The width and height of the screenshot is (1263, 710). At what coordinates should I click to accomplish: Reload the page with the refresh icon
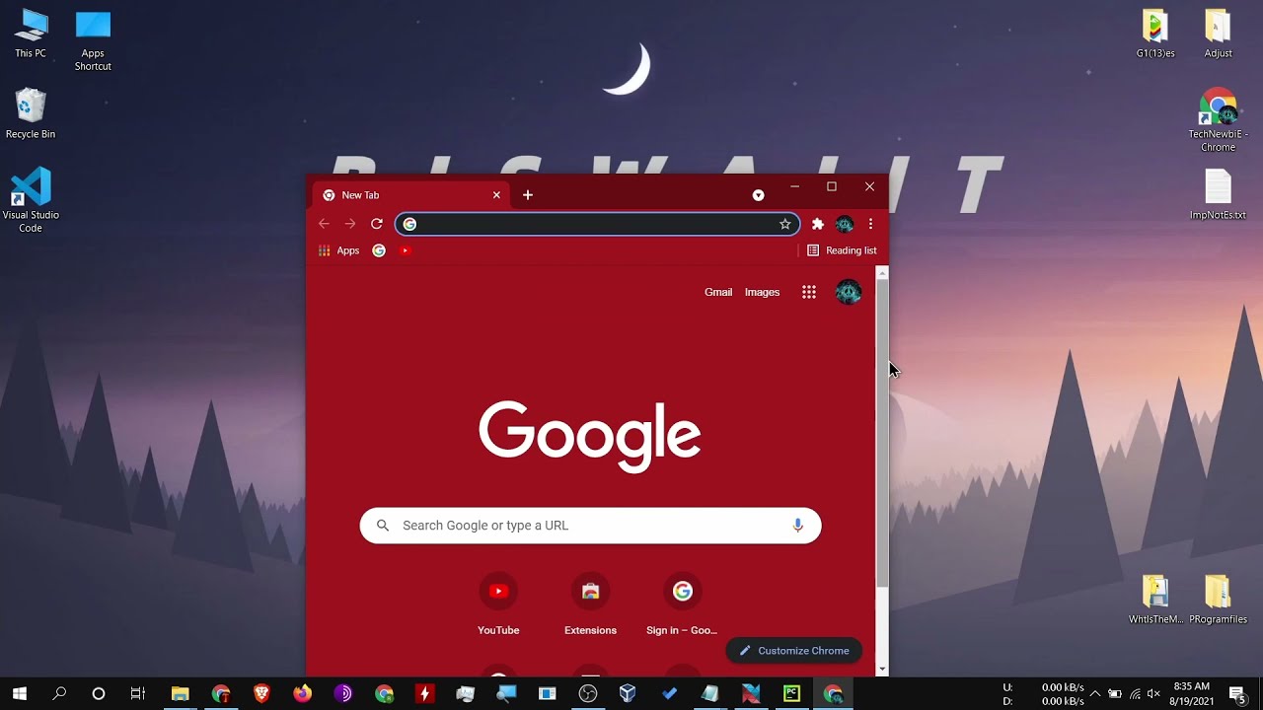[376, 224]
